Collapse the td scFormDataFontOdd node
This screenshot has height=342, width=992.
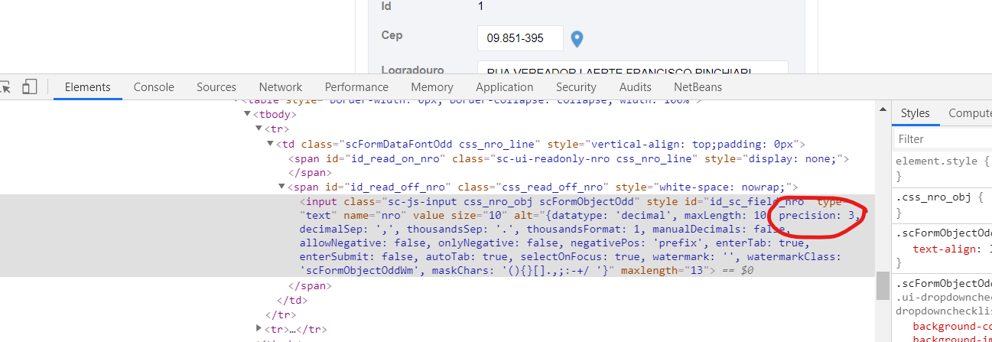(270, 144)
